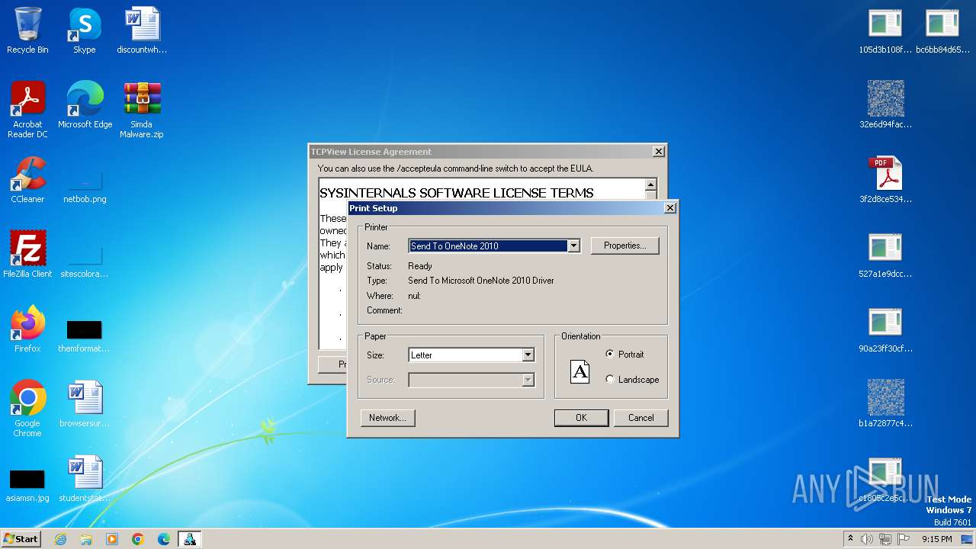The height and width of the screenshot is (549, 976).
Task: Open media player taskbar icon
Action: pos(112,539)
